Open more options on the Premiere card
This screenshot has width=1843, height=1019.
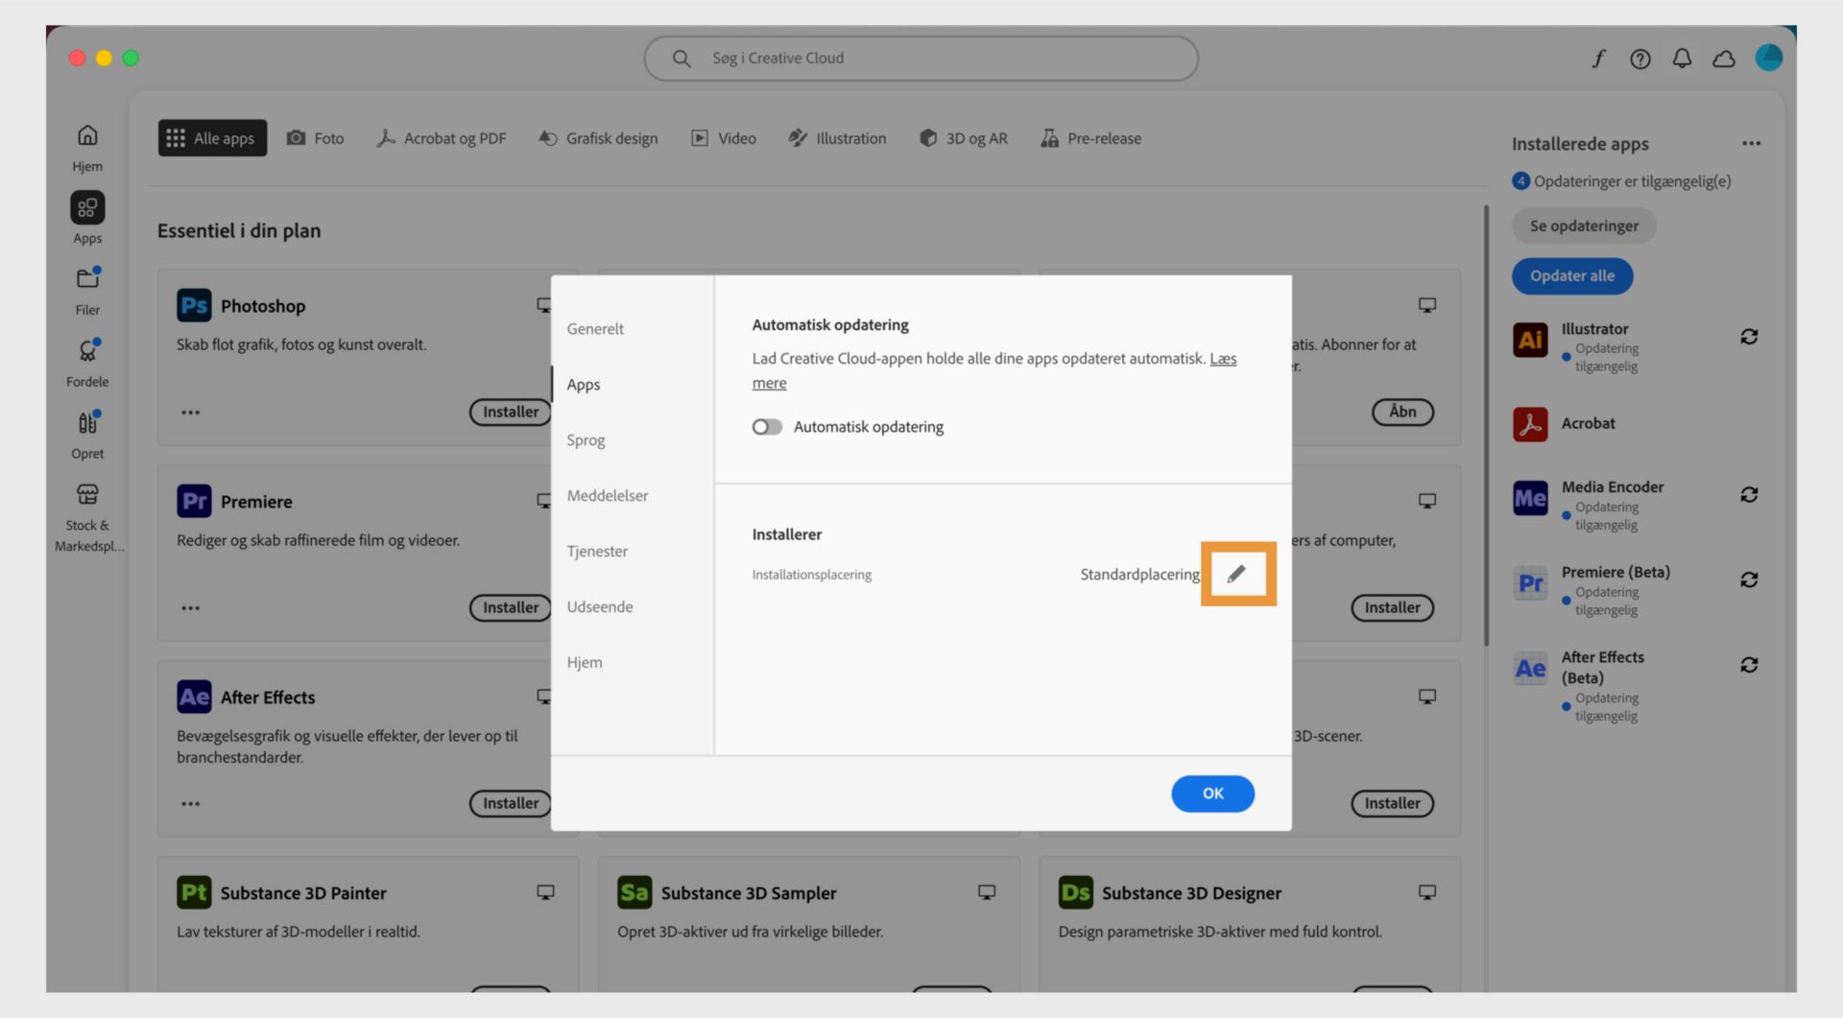191,608
